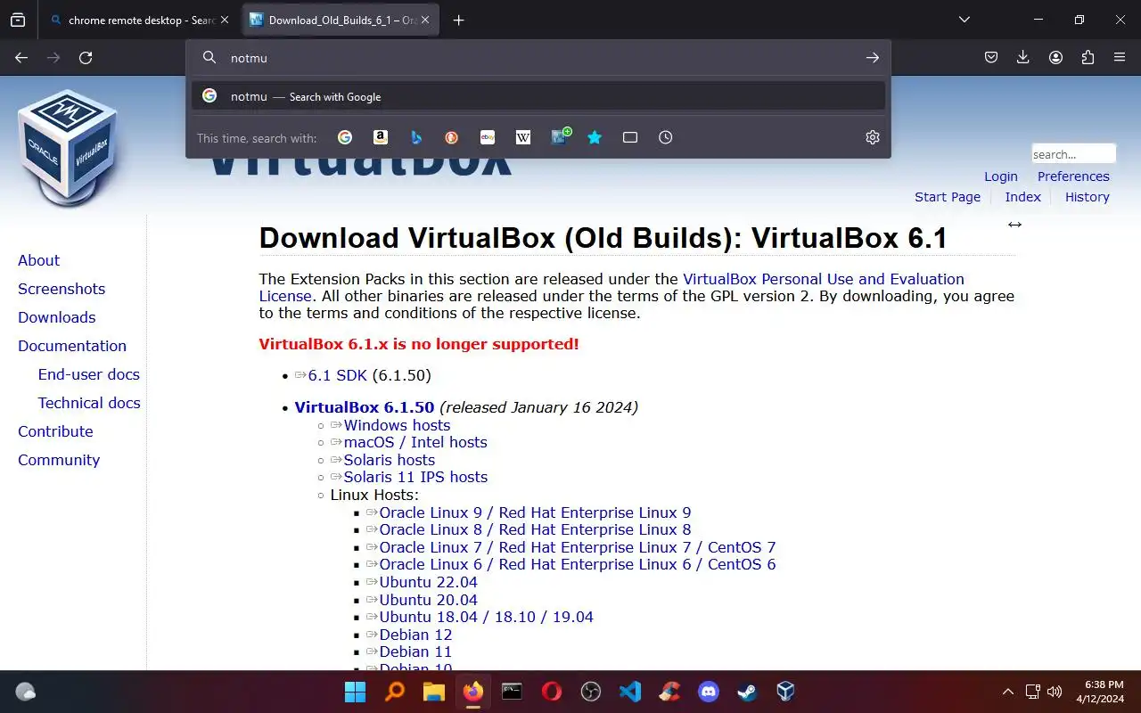Open the list all tabs dropdown
This screenshot has width=1141, height=713.
pos(964,20)
